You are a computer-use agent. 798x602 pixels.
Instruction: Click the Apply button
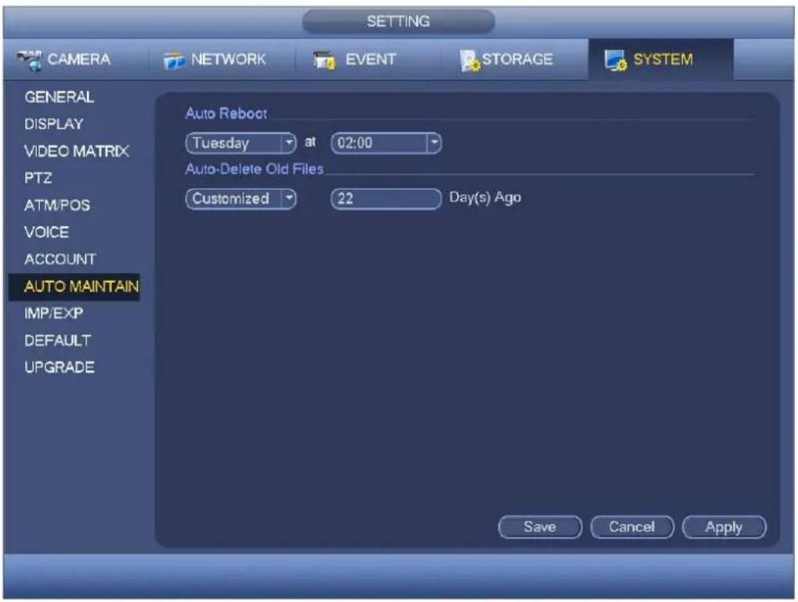pos(724,527)
